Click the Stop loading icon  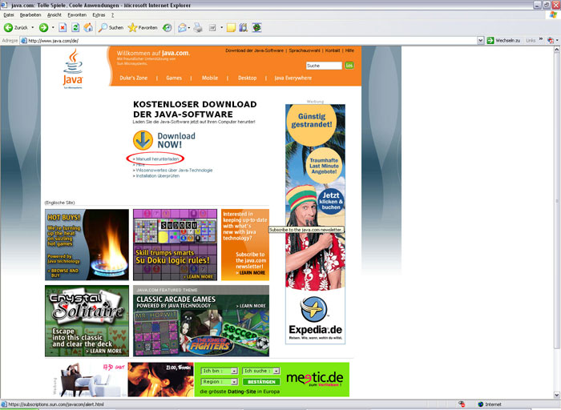click(x=63, y=27)
